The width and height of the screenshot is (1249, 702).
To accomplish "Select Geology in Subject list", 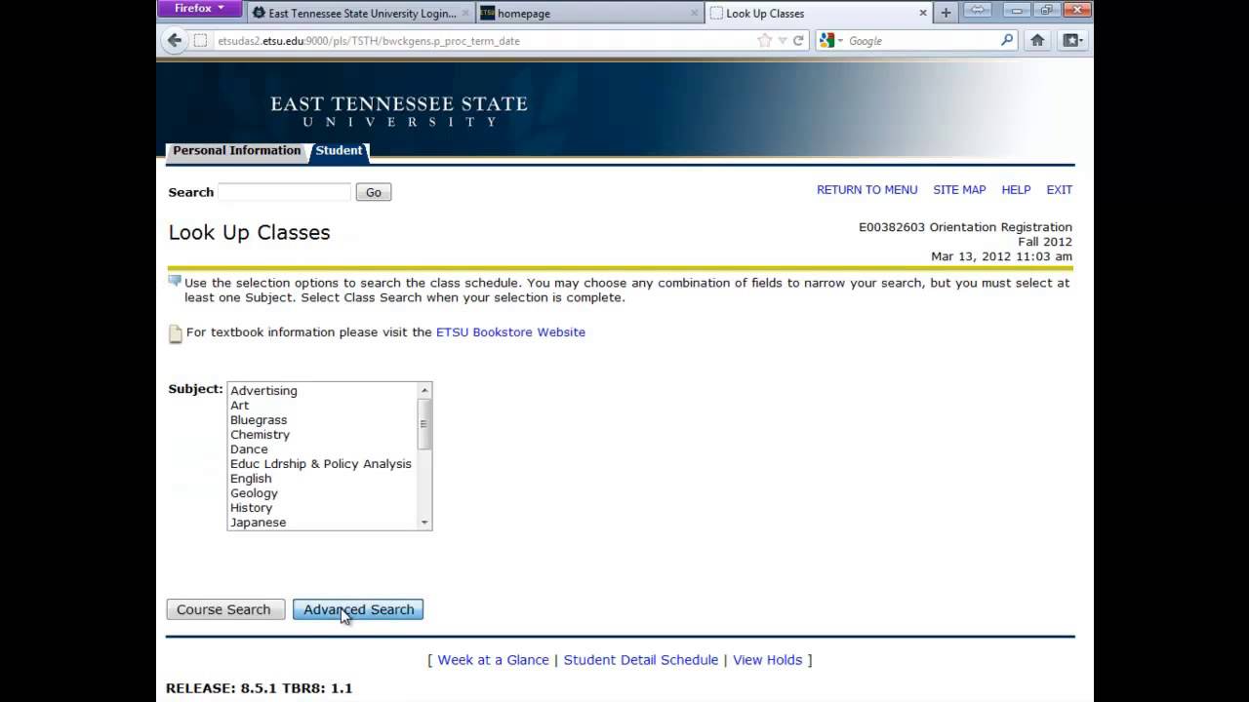I will (254, 493).
